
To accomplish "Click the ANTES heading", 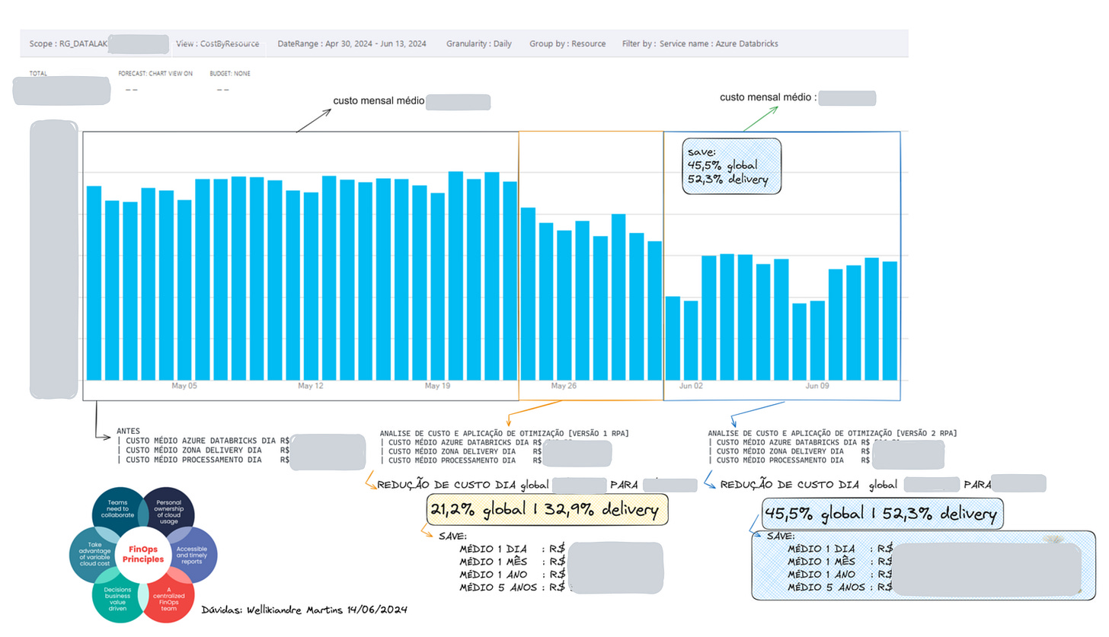I will point(128,431).
